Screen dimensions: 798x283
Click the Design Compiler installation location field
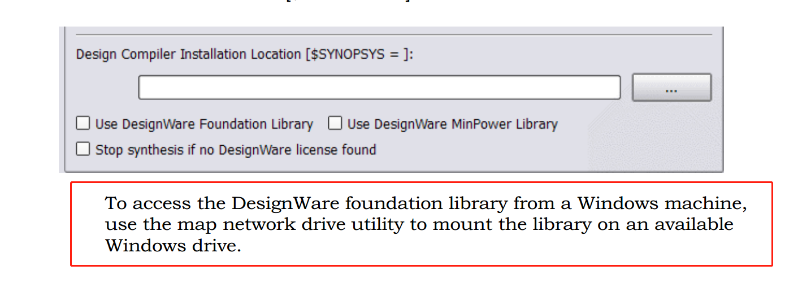(x=379, y=88)
